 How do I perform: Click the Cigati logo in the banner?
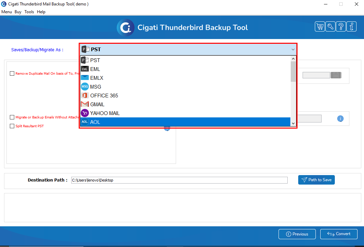tap(126, 27)
